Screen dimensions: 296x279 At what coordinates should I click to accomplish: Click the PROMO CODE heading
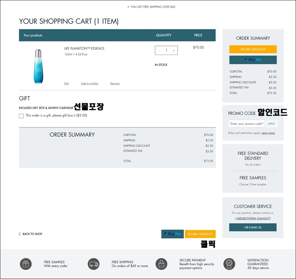[x=242, y=113]
